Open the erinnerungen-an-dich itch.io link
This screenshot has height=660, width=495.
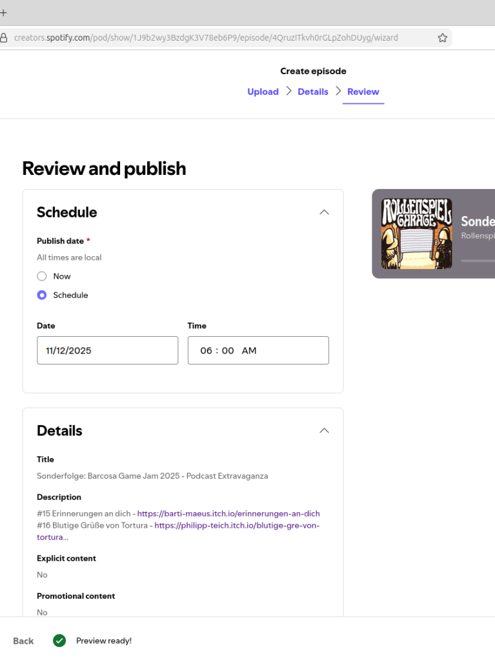click(x=228, y=514)
